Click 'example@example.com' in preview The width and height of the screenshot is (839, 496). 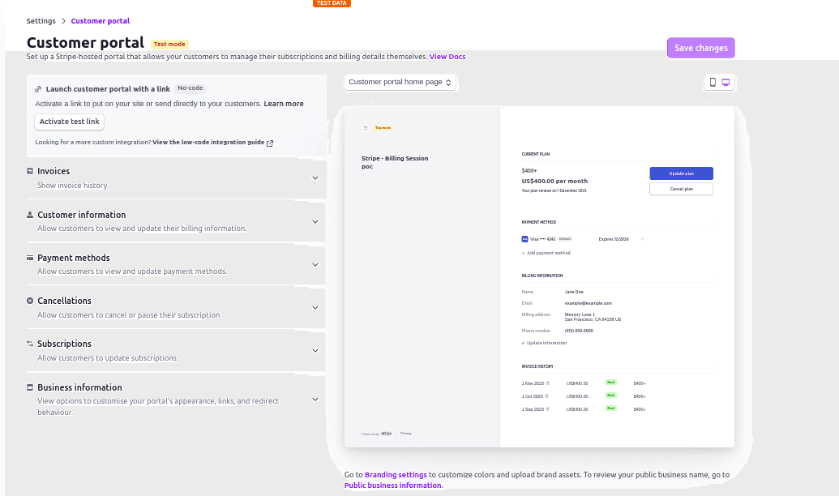(x=588, y=303)
